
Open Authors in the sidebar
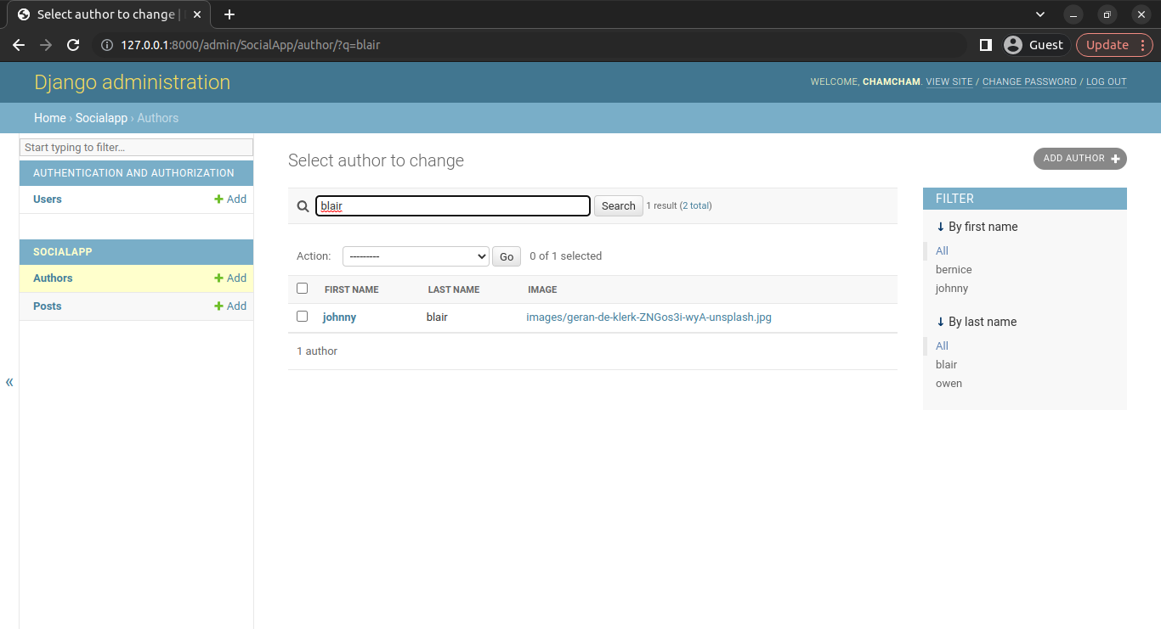click(53, 278)
